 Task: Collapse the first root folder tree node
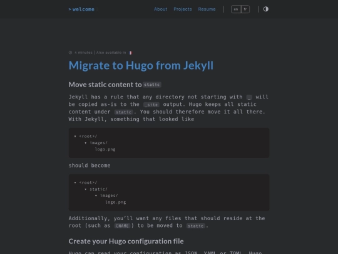click(75, 136)
